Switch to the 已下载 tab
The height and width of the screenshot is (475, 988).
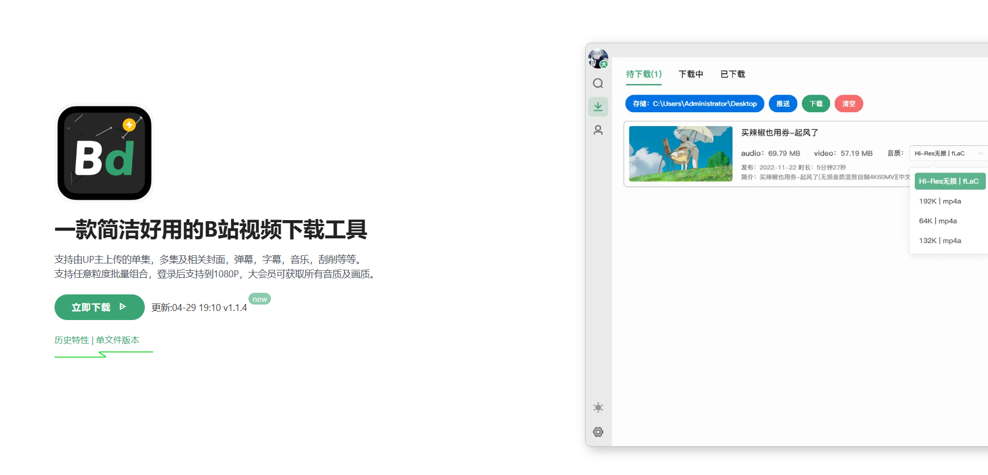733,74
